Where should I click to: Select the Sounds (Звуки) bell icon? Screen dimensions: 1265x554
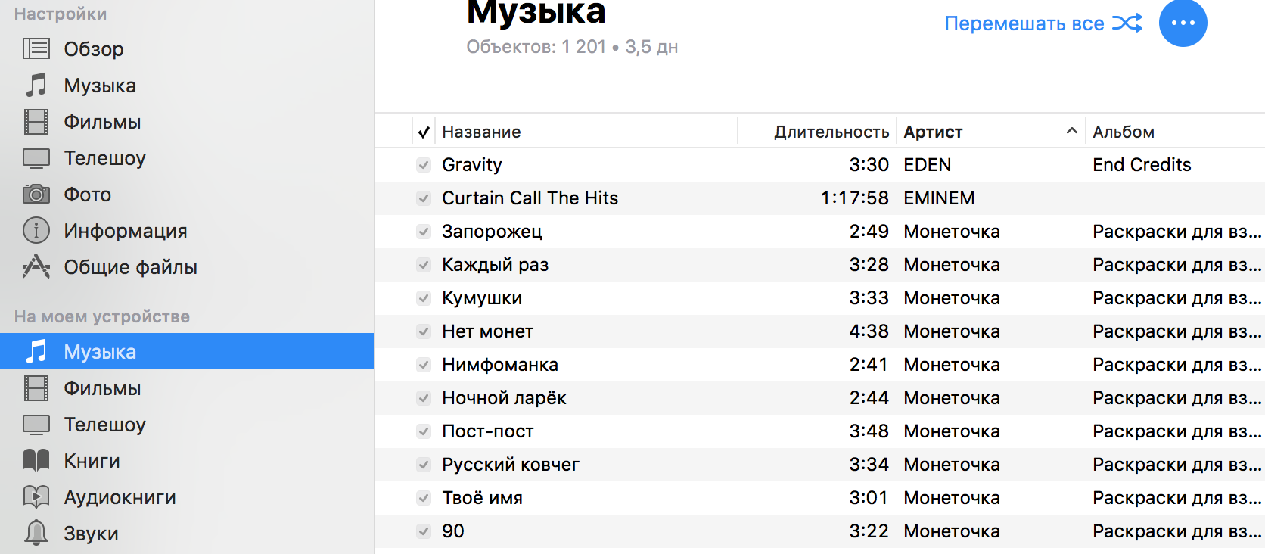(x=36, y=533)
